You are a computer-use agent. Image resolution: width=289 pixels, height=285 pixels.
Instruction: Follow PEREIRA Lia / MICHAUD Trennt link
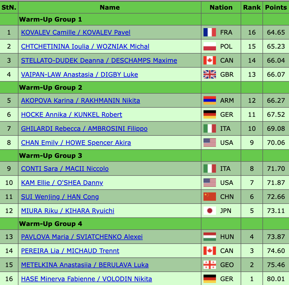pyautogui.click(x=70, y=251)
